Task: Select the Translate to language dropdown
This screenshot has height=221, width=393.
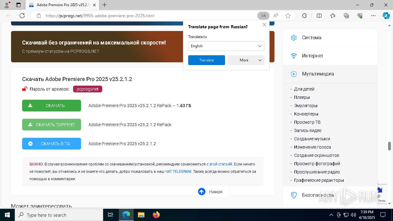Action: 226,46
